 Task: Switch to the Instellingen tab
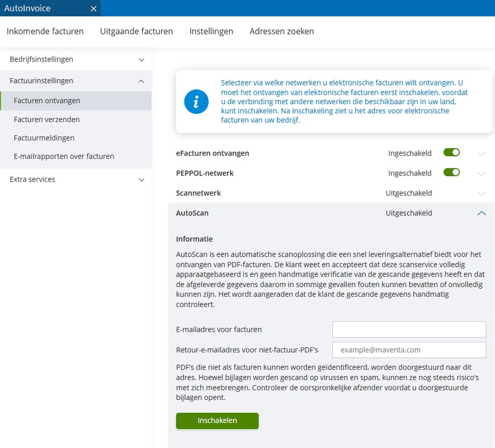pos(211,31)
